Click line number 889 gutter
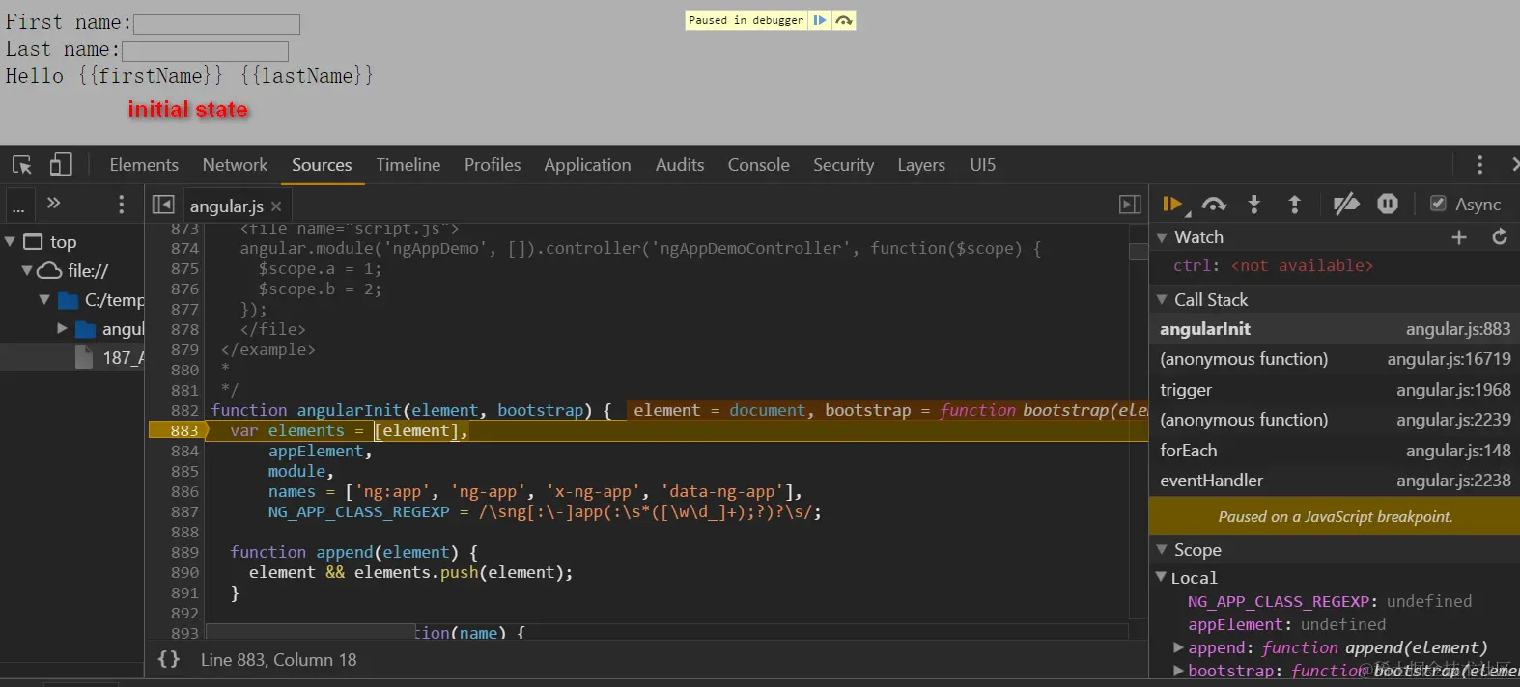Viewport: 1520px width, 687px height. [x=184, y=552]
